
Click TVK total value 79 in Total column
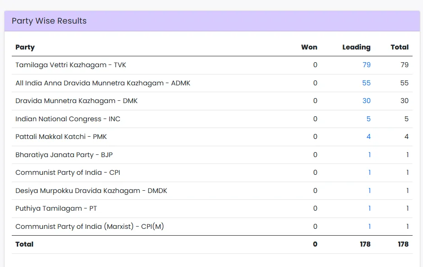tap(404, 65)
